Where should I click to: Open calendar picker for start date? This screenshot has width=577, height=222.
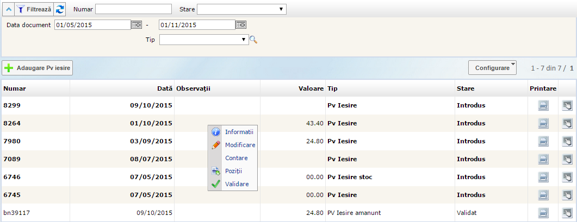pyautogui.click(x=136, y=24)
